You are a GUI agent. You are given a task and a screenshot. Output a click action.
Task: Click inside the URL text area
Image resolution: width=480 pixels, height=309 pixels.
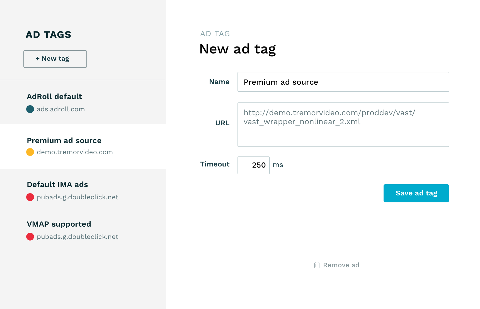(343, 125)
